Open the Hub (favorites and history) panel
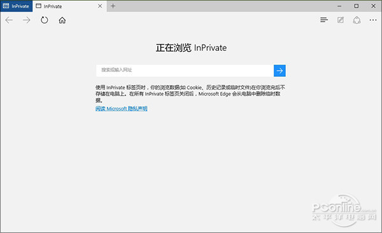 (324, 20)
